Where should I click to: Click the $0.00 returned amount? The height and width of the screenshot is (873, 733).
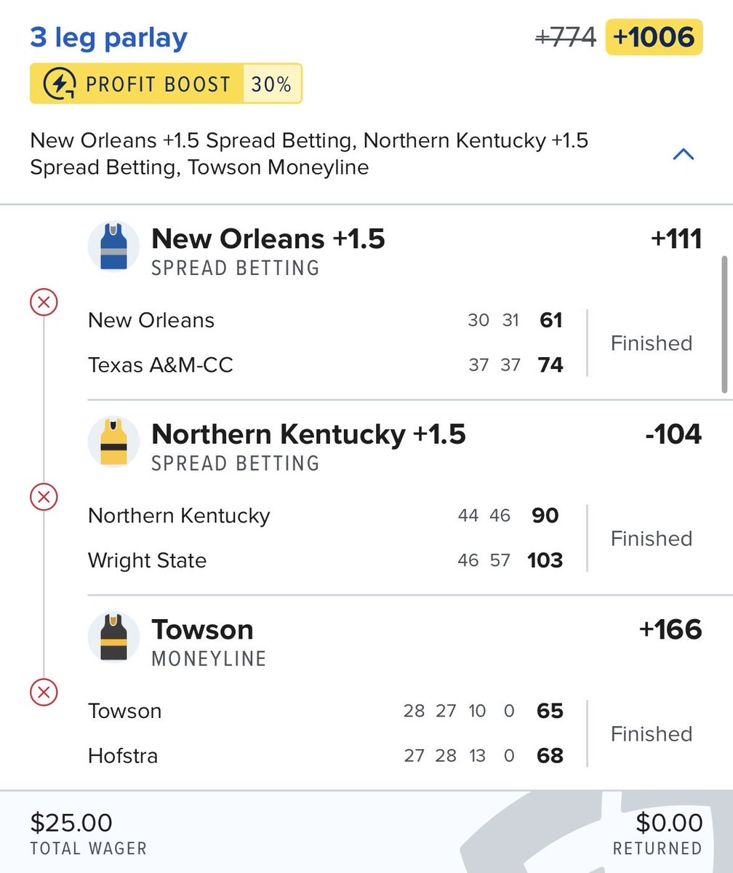[x=669, y=823]
